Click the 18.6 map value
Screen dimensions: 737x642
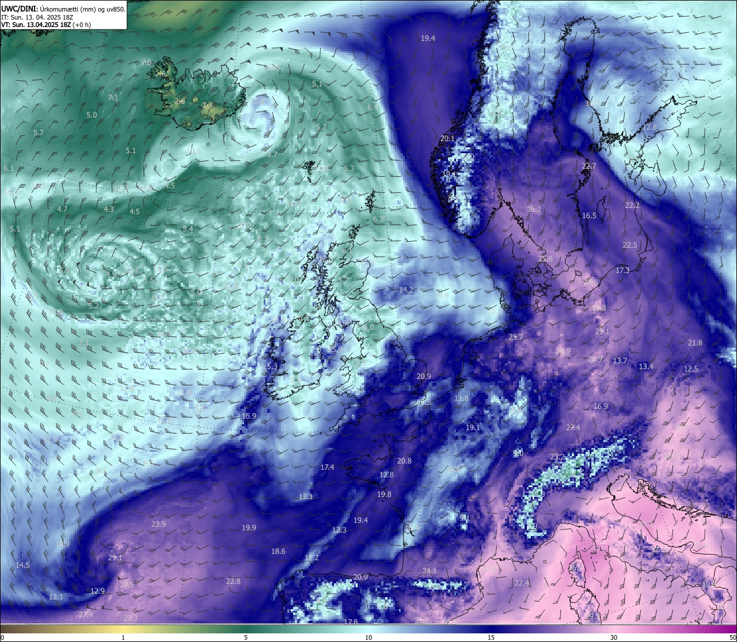278,552
